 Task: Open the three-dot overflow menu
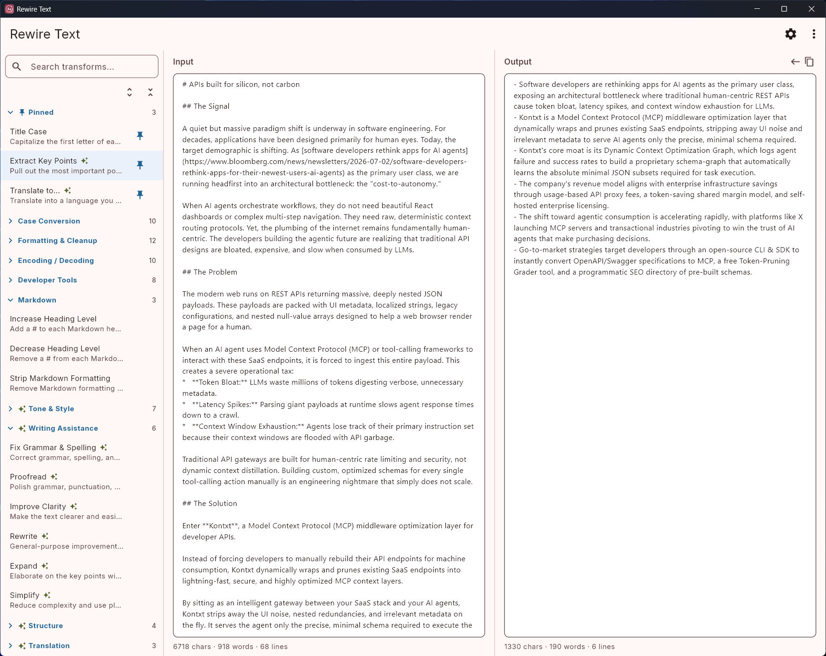coord(813,34)
